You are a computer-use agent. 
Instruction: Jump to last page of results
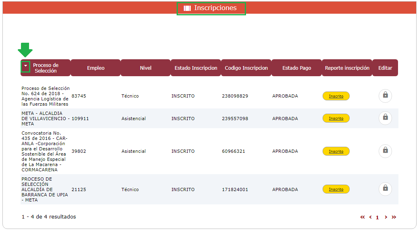394,217
